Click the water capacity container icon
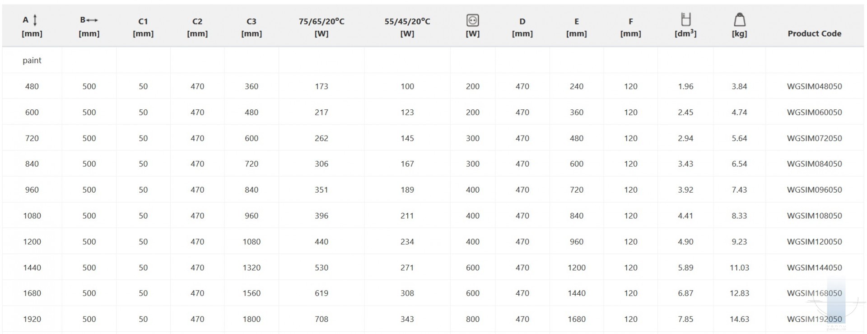This screenshot has width=867, height=334. (685, 19)
